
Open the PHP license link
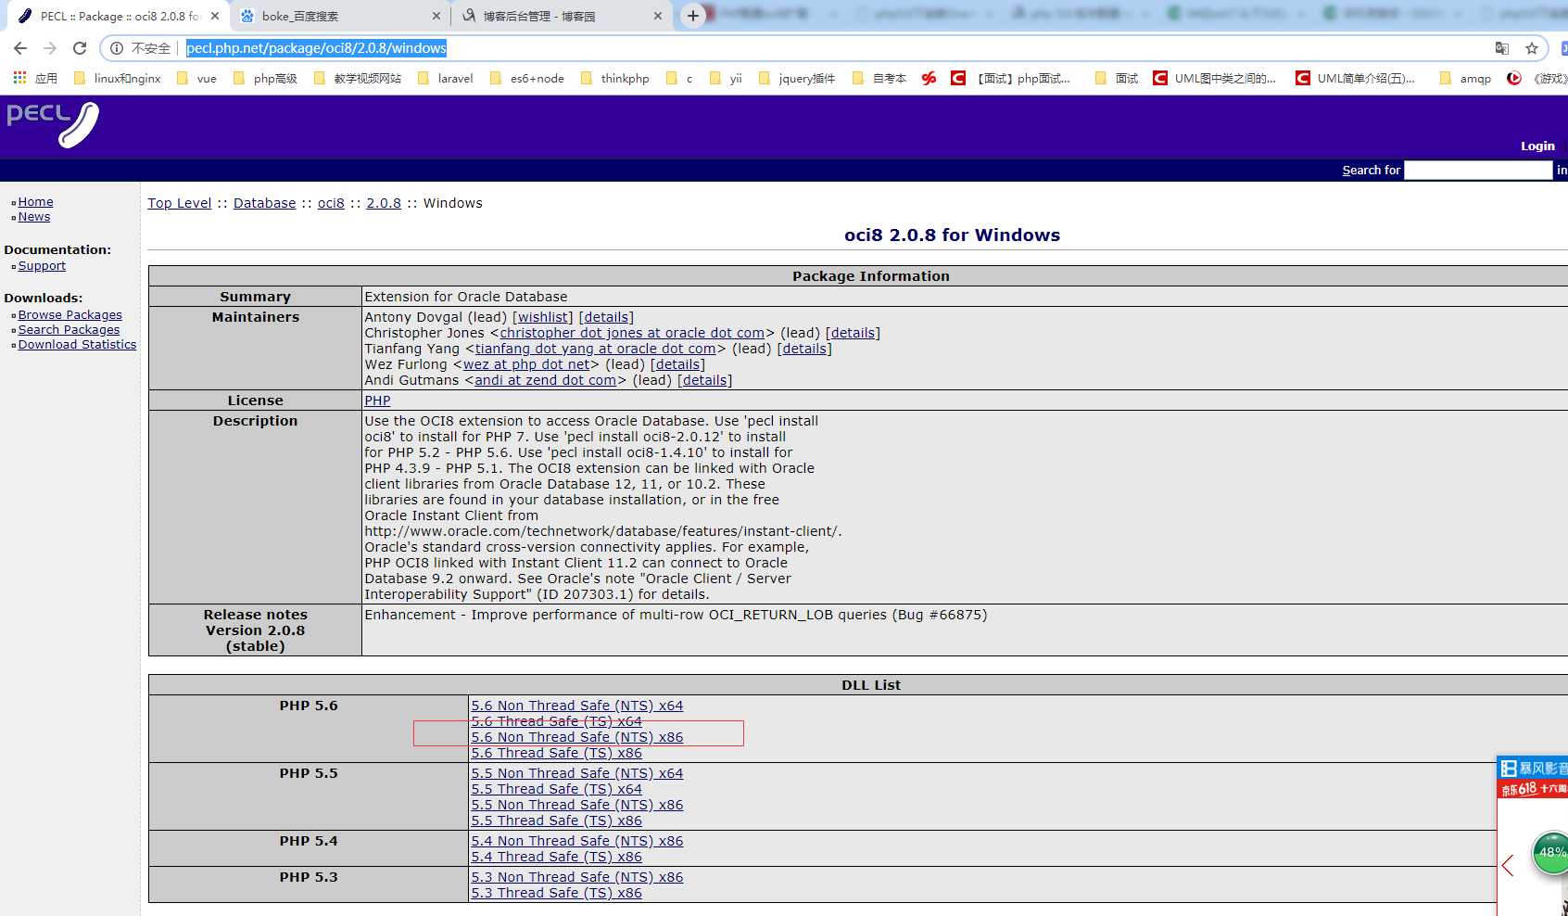(x=377, y=401)
